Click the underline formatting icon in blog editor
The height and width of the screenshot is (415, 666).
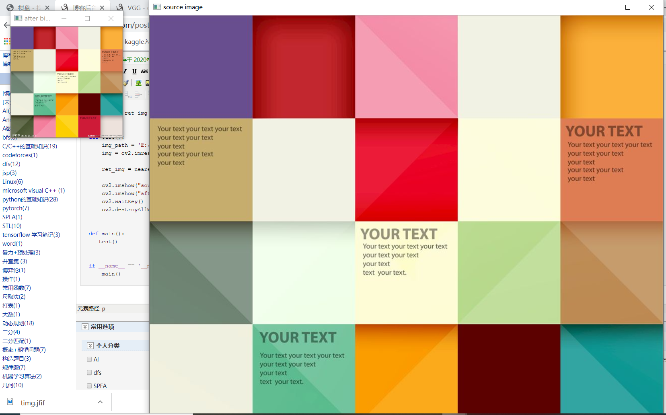(134, 71)
